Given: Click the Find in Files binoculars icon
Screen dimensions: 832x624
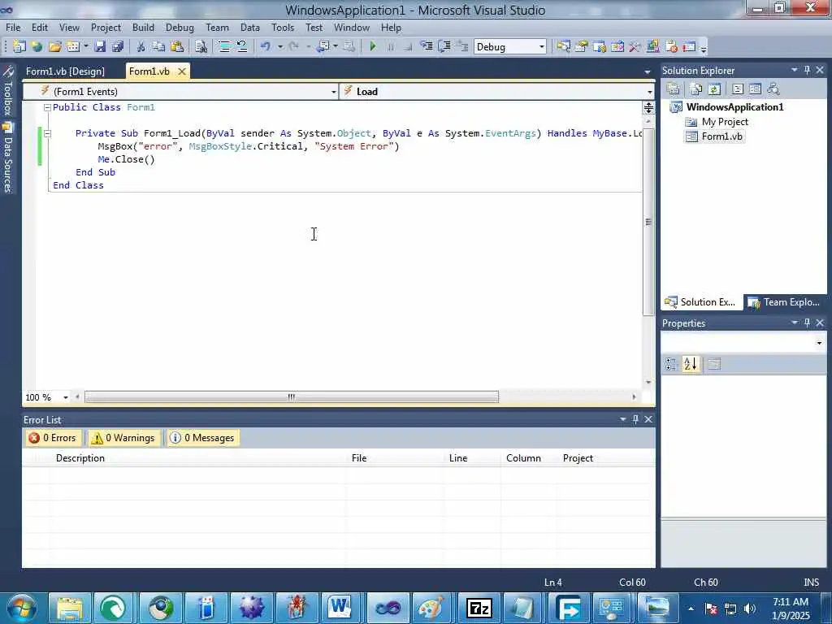Looking at the screenshot, I should point(201,46).
